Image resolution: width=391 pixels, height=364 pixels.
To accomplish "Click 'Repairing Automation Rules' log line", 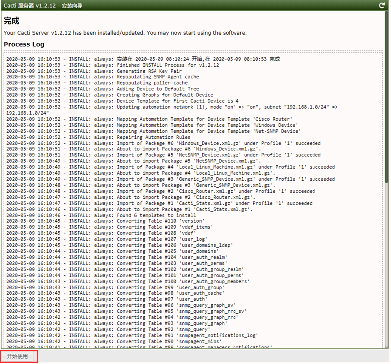I will (x=98, y=137).
